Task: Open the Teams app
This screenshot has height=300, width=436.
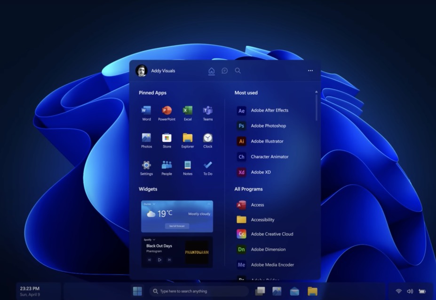Action: click(x=208, y=113)
